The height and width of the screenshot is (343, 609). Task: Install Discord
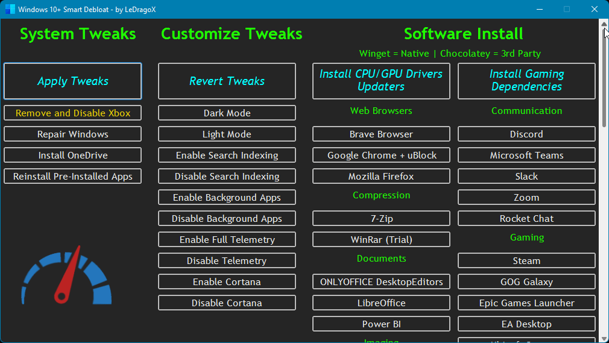526,134
